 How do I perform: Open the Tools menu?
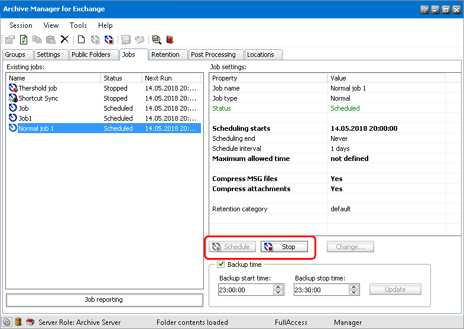click(78, 25)
